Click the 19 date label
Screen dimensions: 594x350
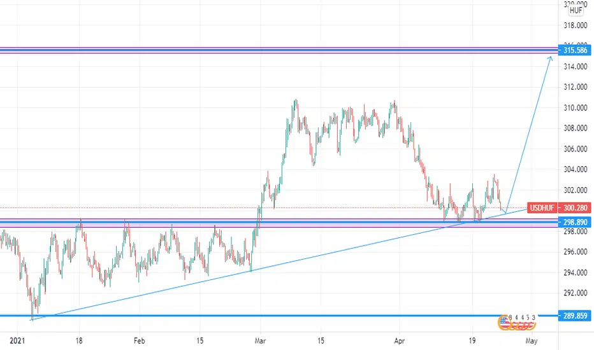pyautogui.click(x=472, y=341)
